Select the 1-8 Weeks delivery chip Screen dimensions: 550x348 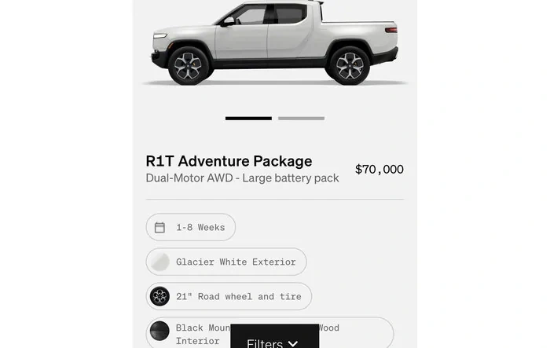[x=191, y=227]
